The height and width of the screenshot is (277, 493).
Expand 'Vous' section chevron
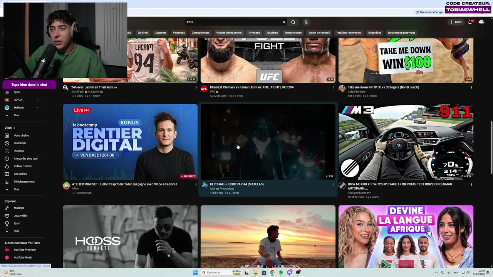tap(15, 128)
